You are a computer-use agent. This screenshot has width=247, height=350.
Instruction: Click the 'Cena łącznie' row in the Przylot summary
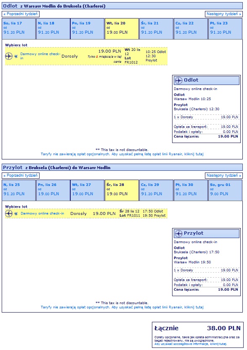click(x=206, y=289)
